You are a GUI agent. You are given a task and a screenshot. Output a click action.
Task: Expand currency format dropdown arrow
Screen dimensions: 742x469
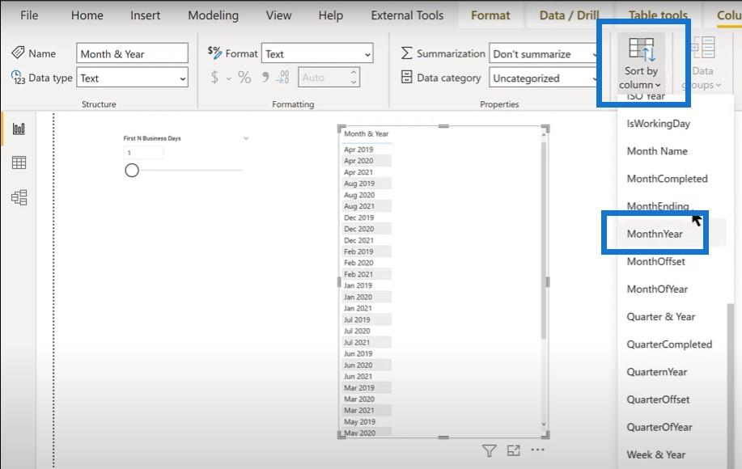[228, 78]
